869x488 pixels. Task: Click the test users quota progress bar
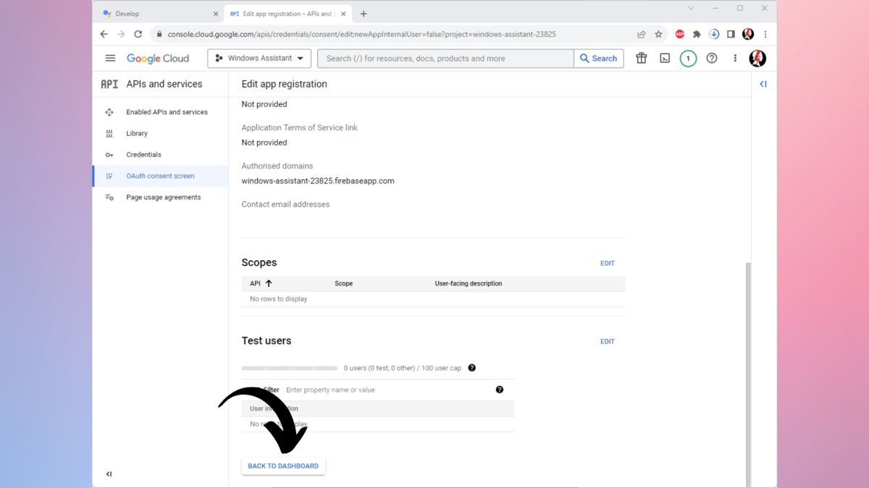coord(290,368)
